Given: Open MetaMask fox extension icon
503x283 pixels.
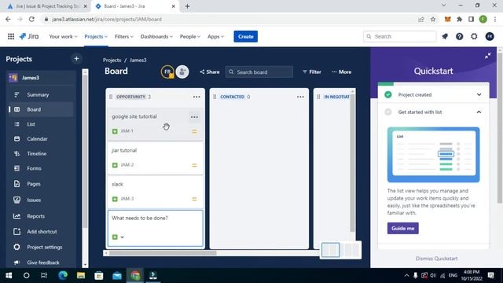Looking at the screenshot, I should click(447, 19).
